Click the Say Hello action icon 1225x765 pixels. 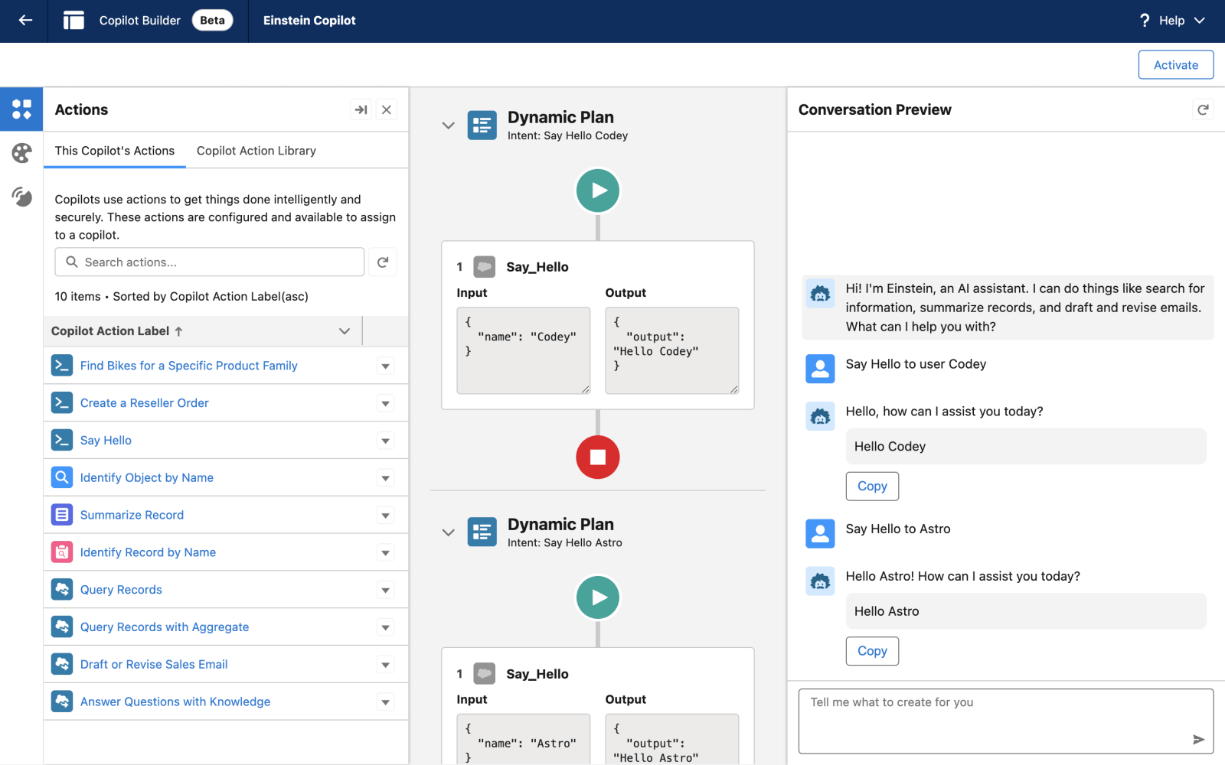(62, 440)
